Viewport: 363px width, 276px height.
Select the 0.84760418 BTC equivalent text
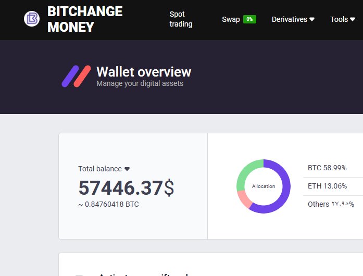click(108, 204)
